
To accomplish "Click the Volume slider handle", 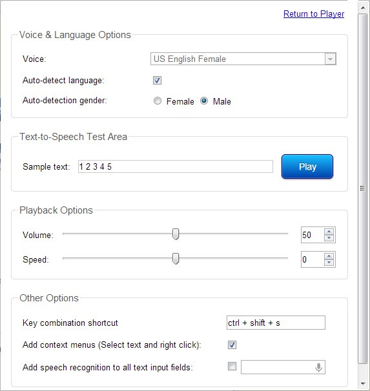I will pos(176,234).
